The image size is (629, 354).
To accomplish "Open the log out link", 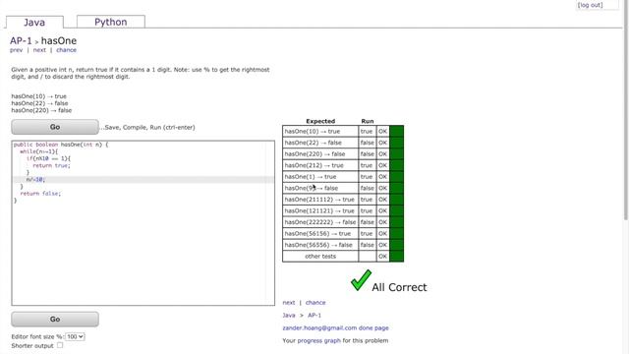I will click(x=590, y=5).
